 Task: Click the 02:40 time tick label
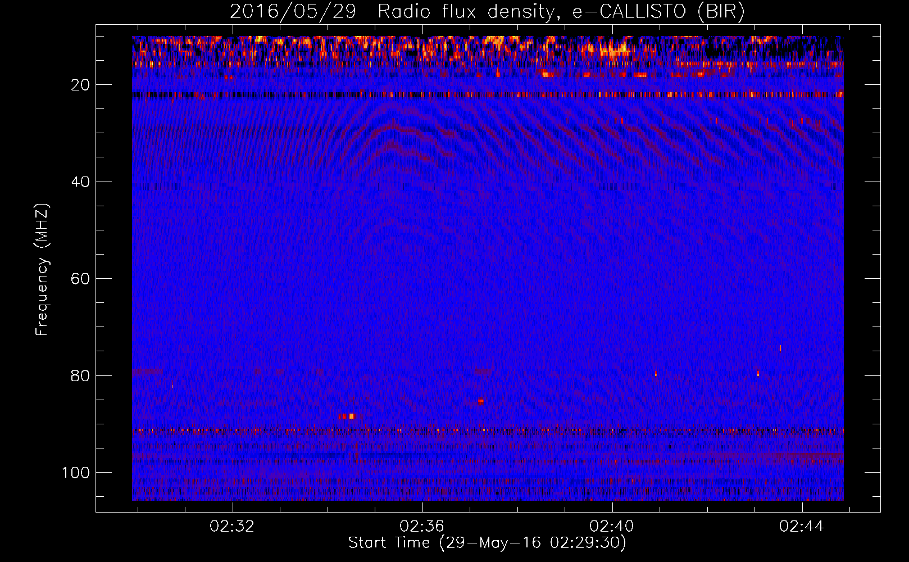coord(612,527)
